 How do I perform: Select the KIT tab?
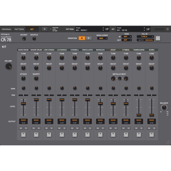pos(32,29)
